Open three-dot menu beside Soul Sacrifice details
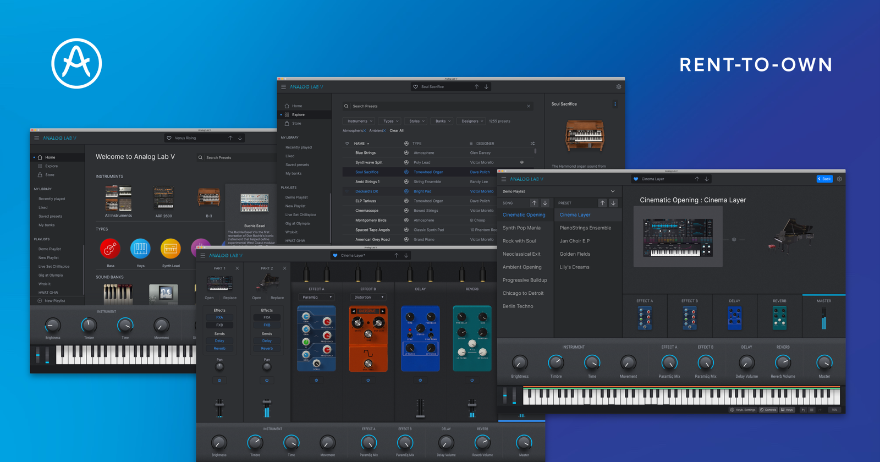The image size is (880, 462). [x=615, y=104]
